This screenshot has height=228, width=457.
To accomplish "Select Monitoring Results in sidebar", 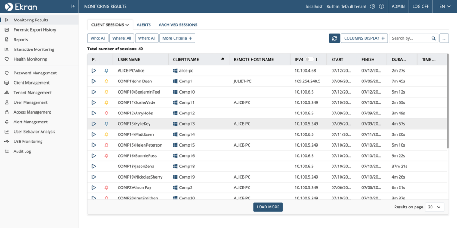I will (x=39, y=20).
